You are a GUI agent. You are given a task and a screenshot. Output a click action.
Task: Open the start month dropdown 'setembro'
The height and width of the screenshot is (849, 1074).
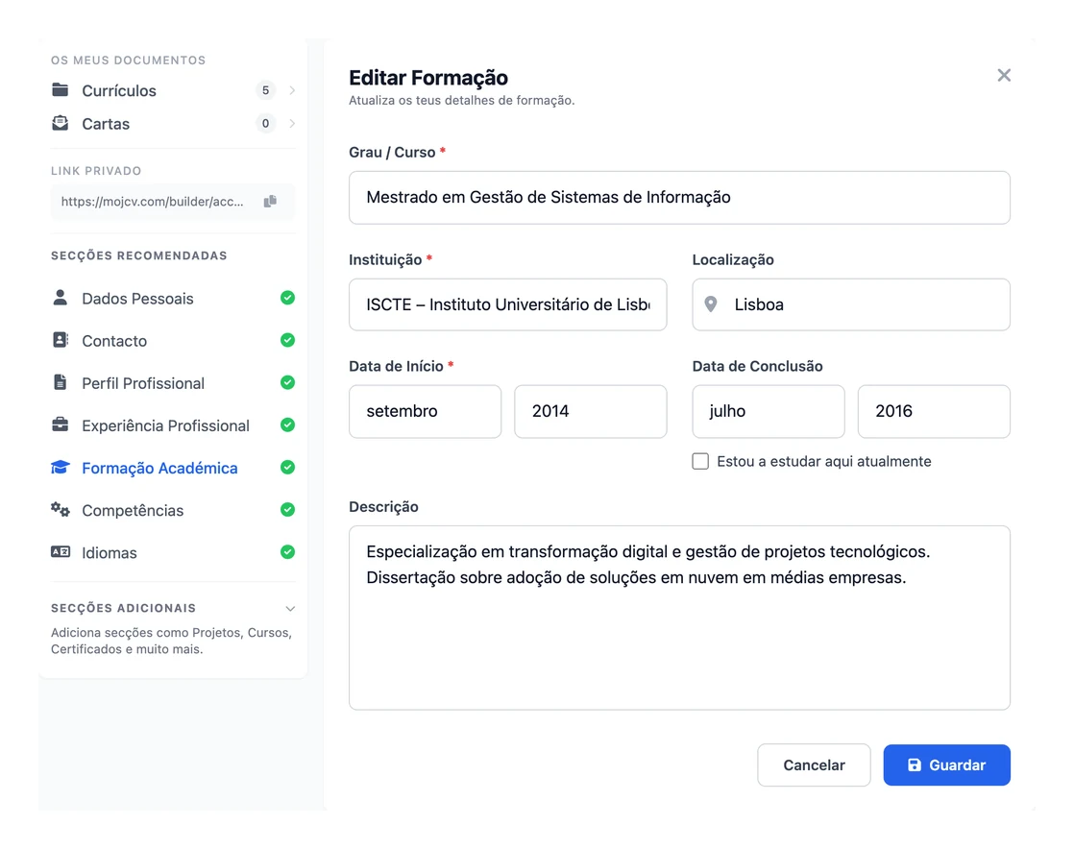[425, 411]
